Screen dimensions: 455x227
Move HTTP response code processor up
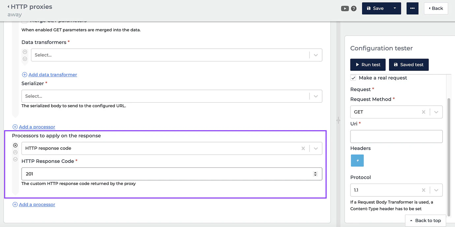click(x=15, y=152)
